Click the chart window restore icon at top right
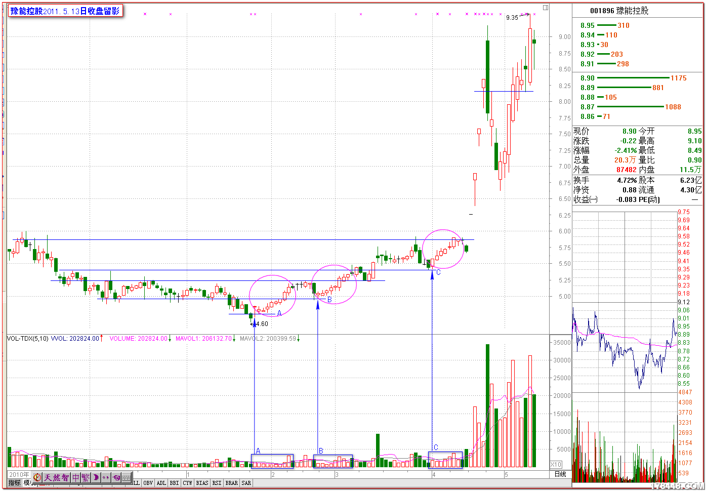 coord(546,8)
